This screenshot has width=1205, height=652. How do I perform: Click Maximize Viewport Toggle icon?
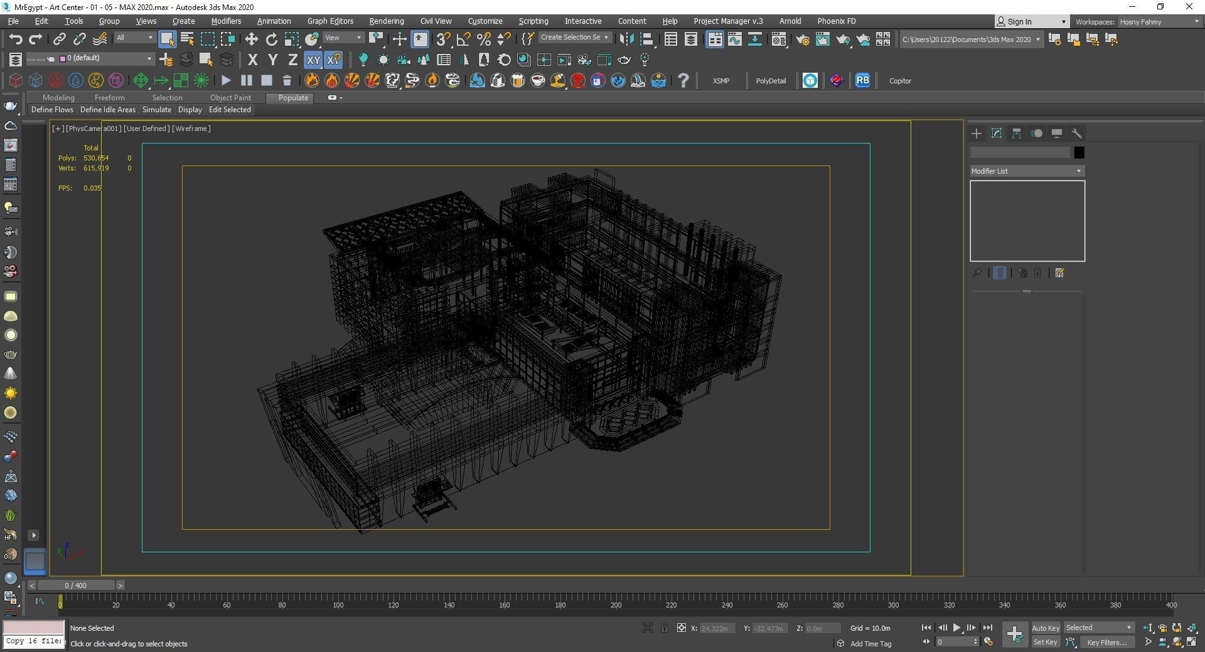coord(1191,641)
